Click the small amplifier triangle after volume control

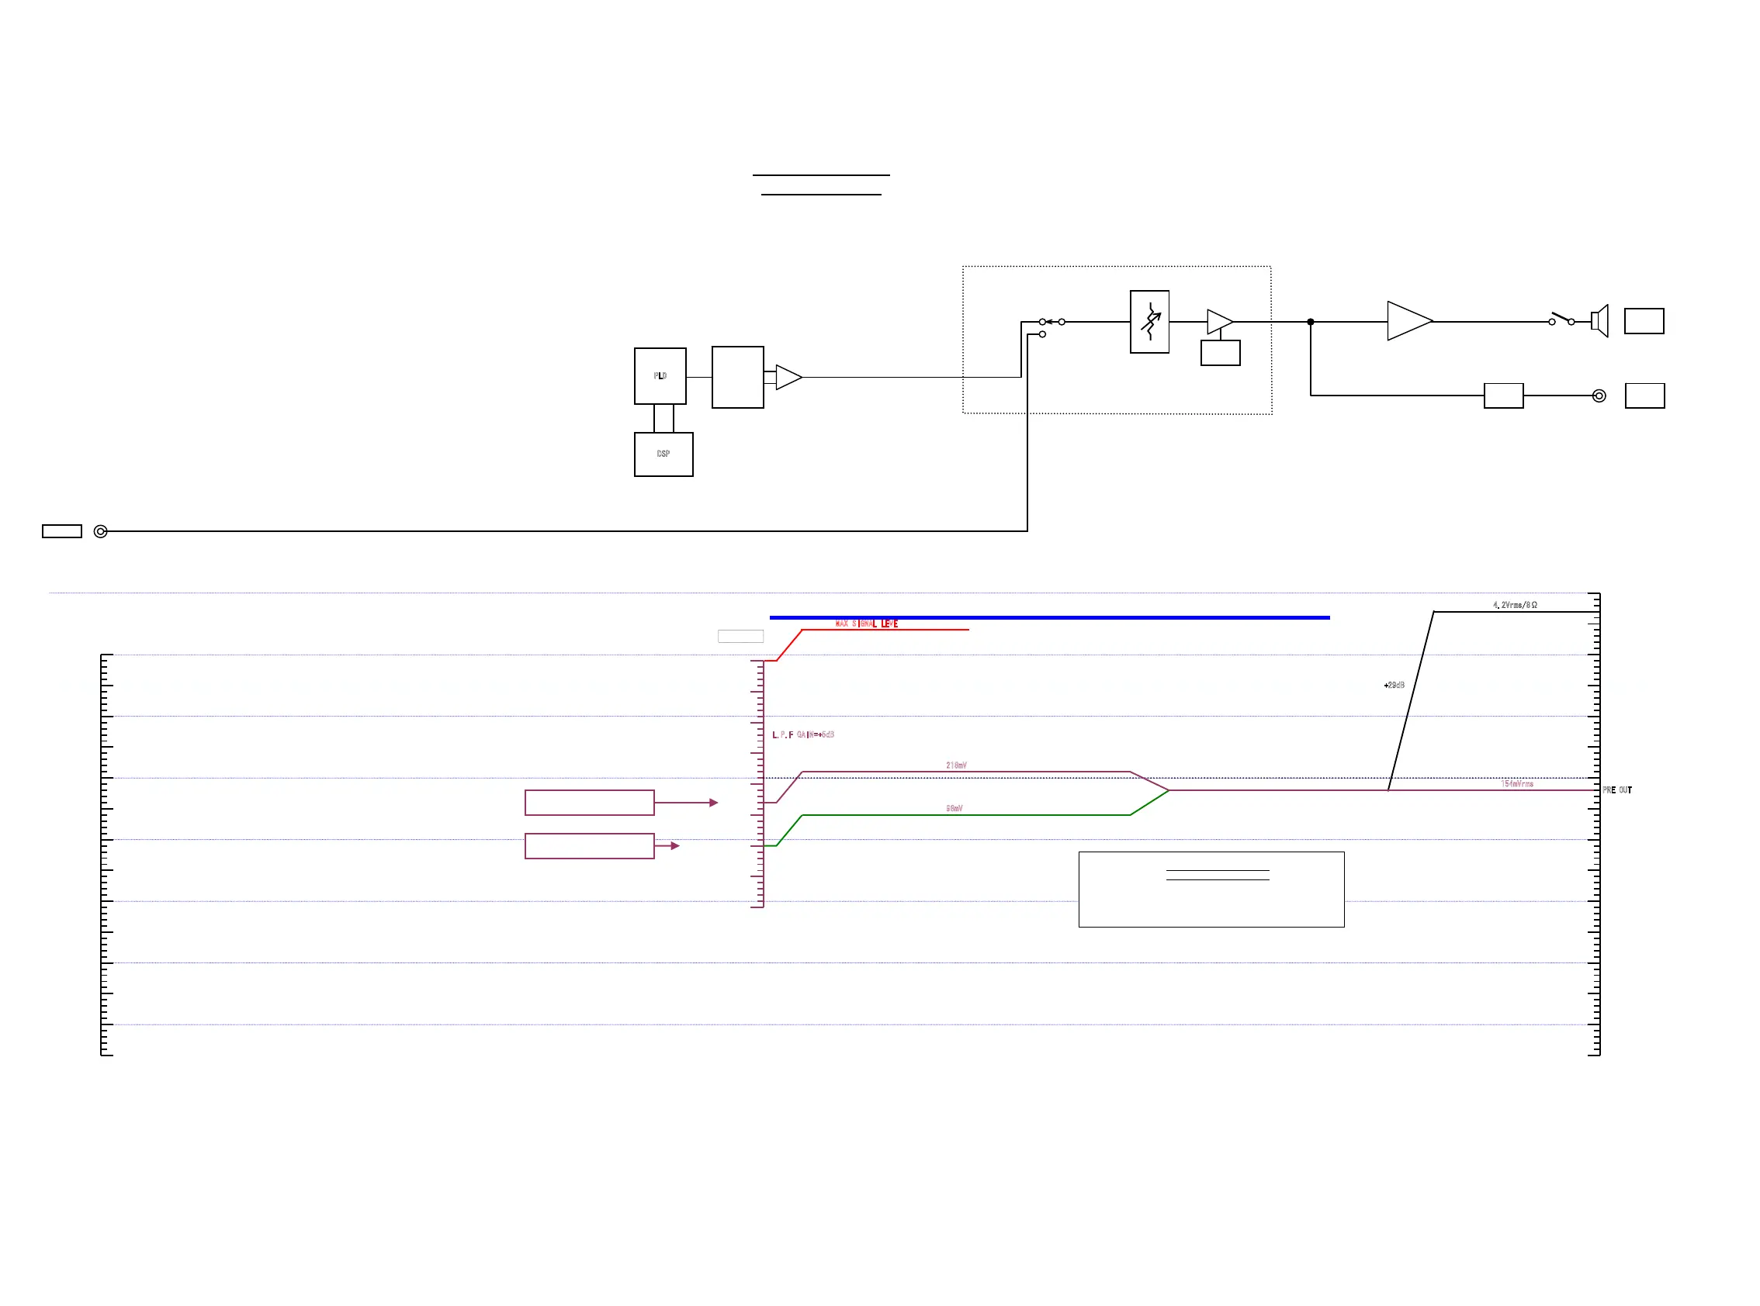click(x=1220, y=322)
